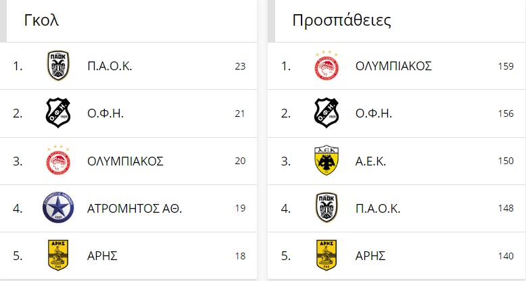
Task: Click PAOK crest in Προσπάθειες list
Action: pos(327,207)
